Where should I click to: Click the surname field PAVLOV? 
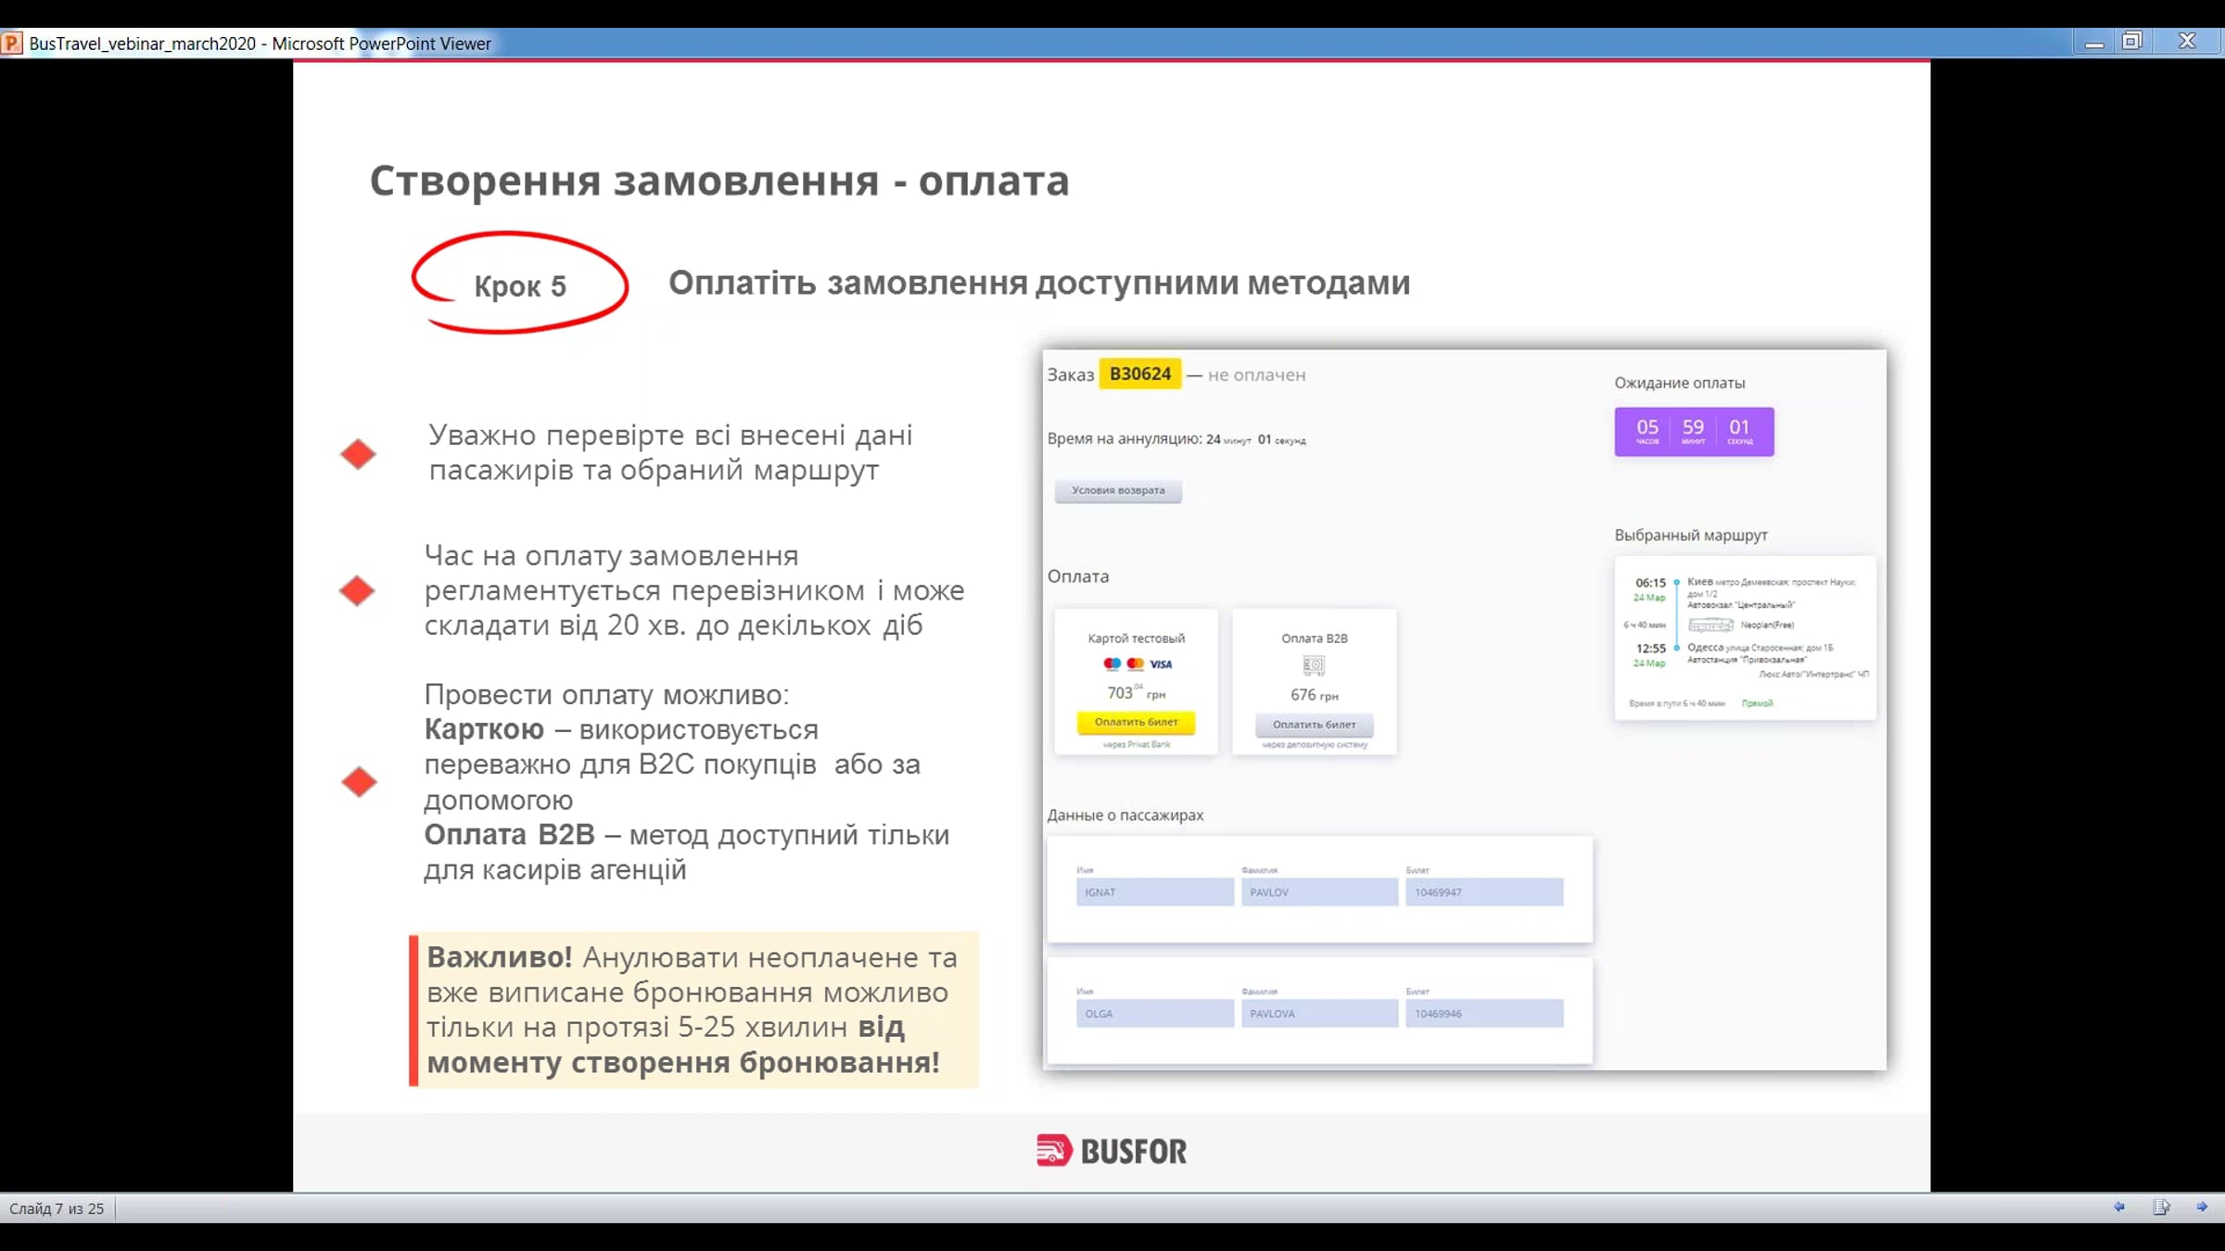(x=1319, y=892)
